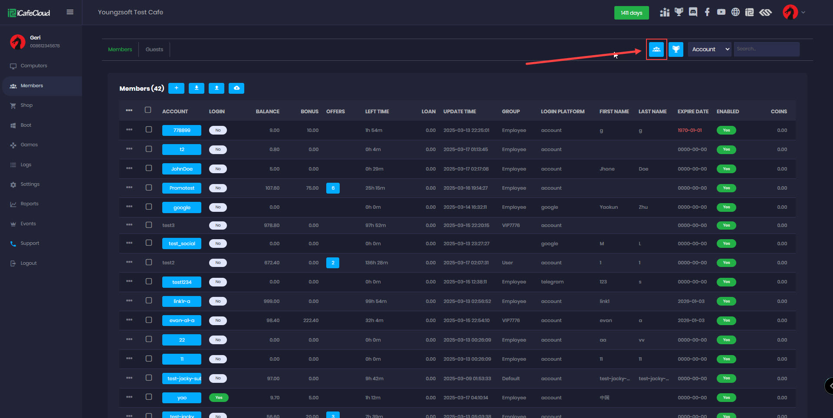Viewport: 833px width, 418px height.
Task: Open the YouTube icon in header
Action: pos(721,12)
